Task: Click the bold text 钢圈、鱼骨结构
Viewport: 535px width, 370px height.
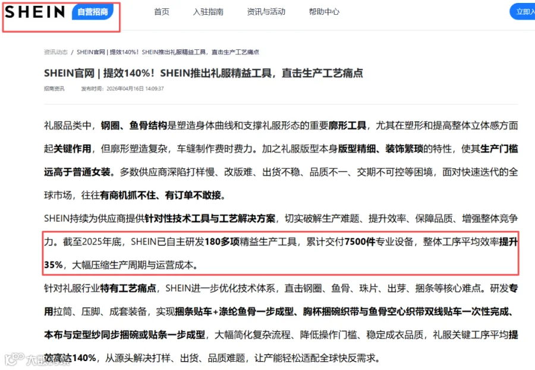Action: pos(134,125)
